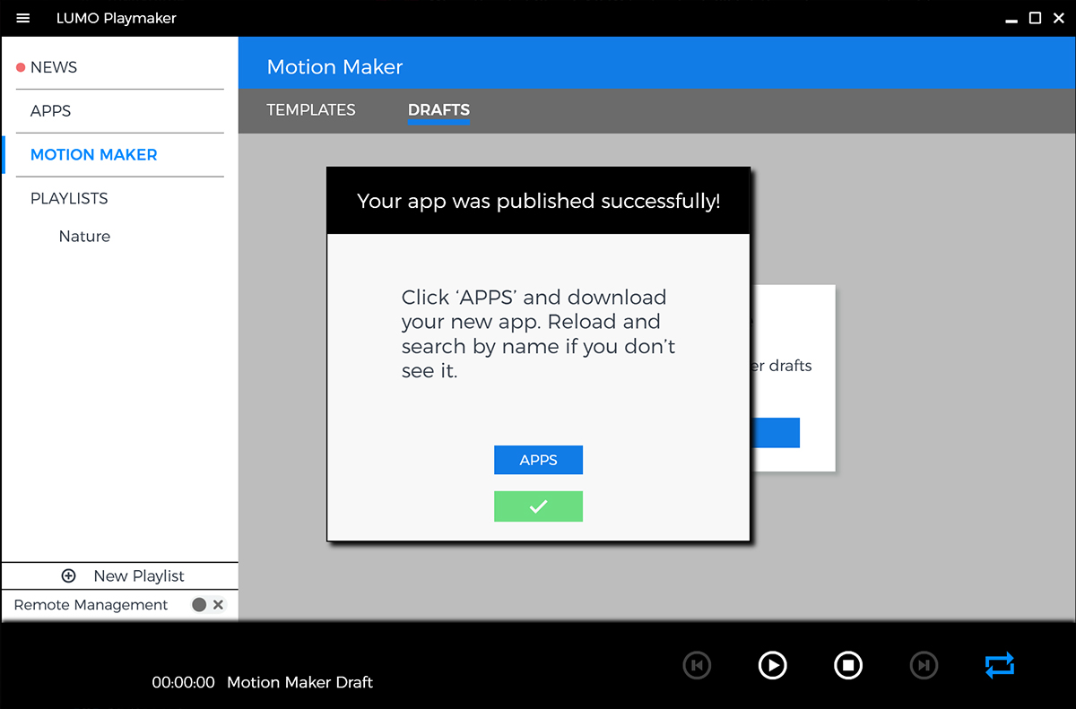Start playback with play button
Viewport: 1076px width, 709px height.
772,665
